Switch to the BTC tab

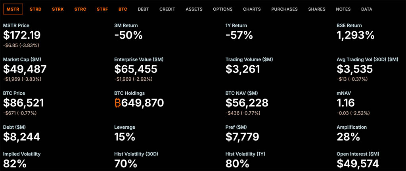(123, 9)
